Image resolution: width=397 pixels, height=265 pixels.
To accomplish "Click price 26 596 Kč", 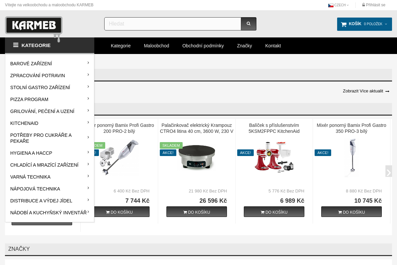I will click(213, 201).
